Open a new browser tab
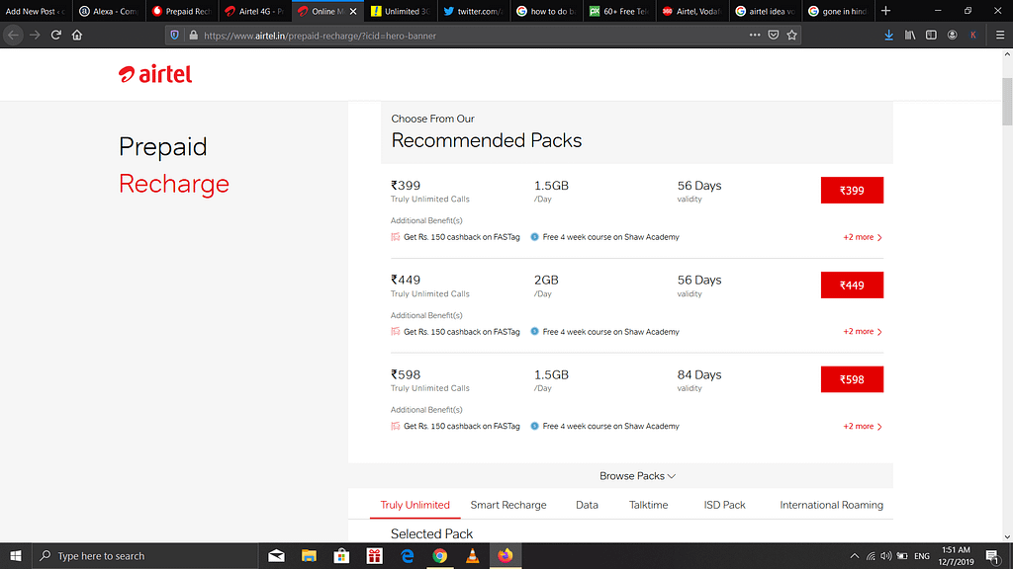The width and height of the screenshot is (1013, 569). (885, 11)
